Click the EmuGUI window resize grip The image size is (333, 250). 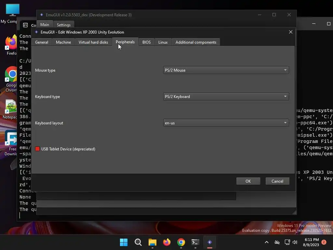tap(295, 213)
